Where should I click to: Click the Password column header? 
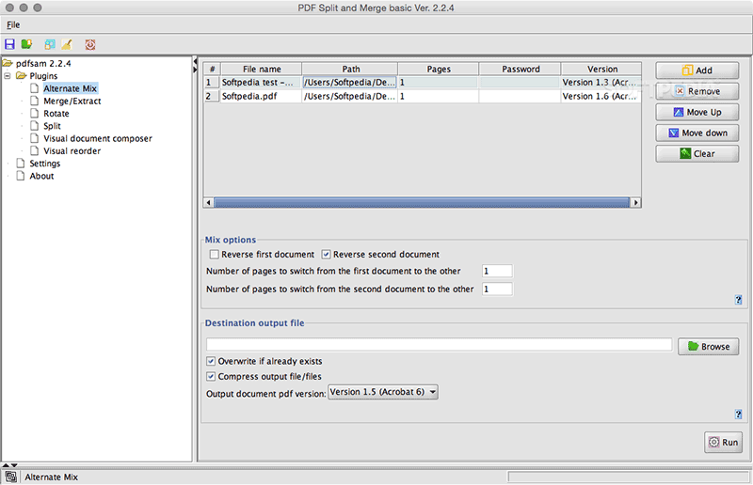[521, 69]
